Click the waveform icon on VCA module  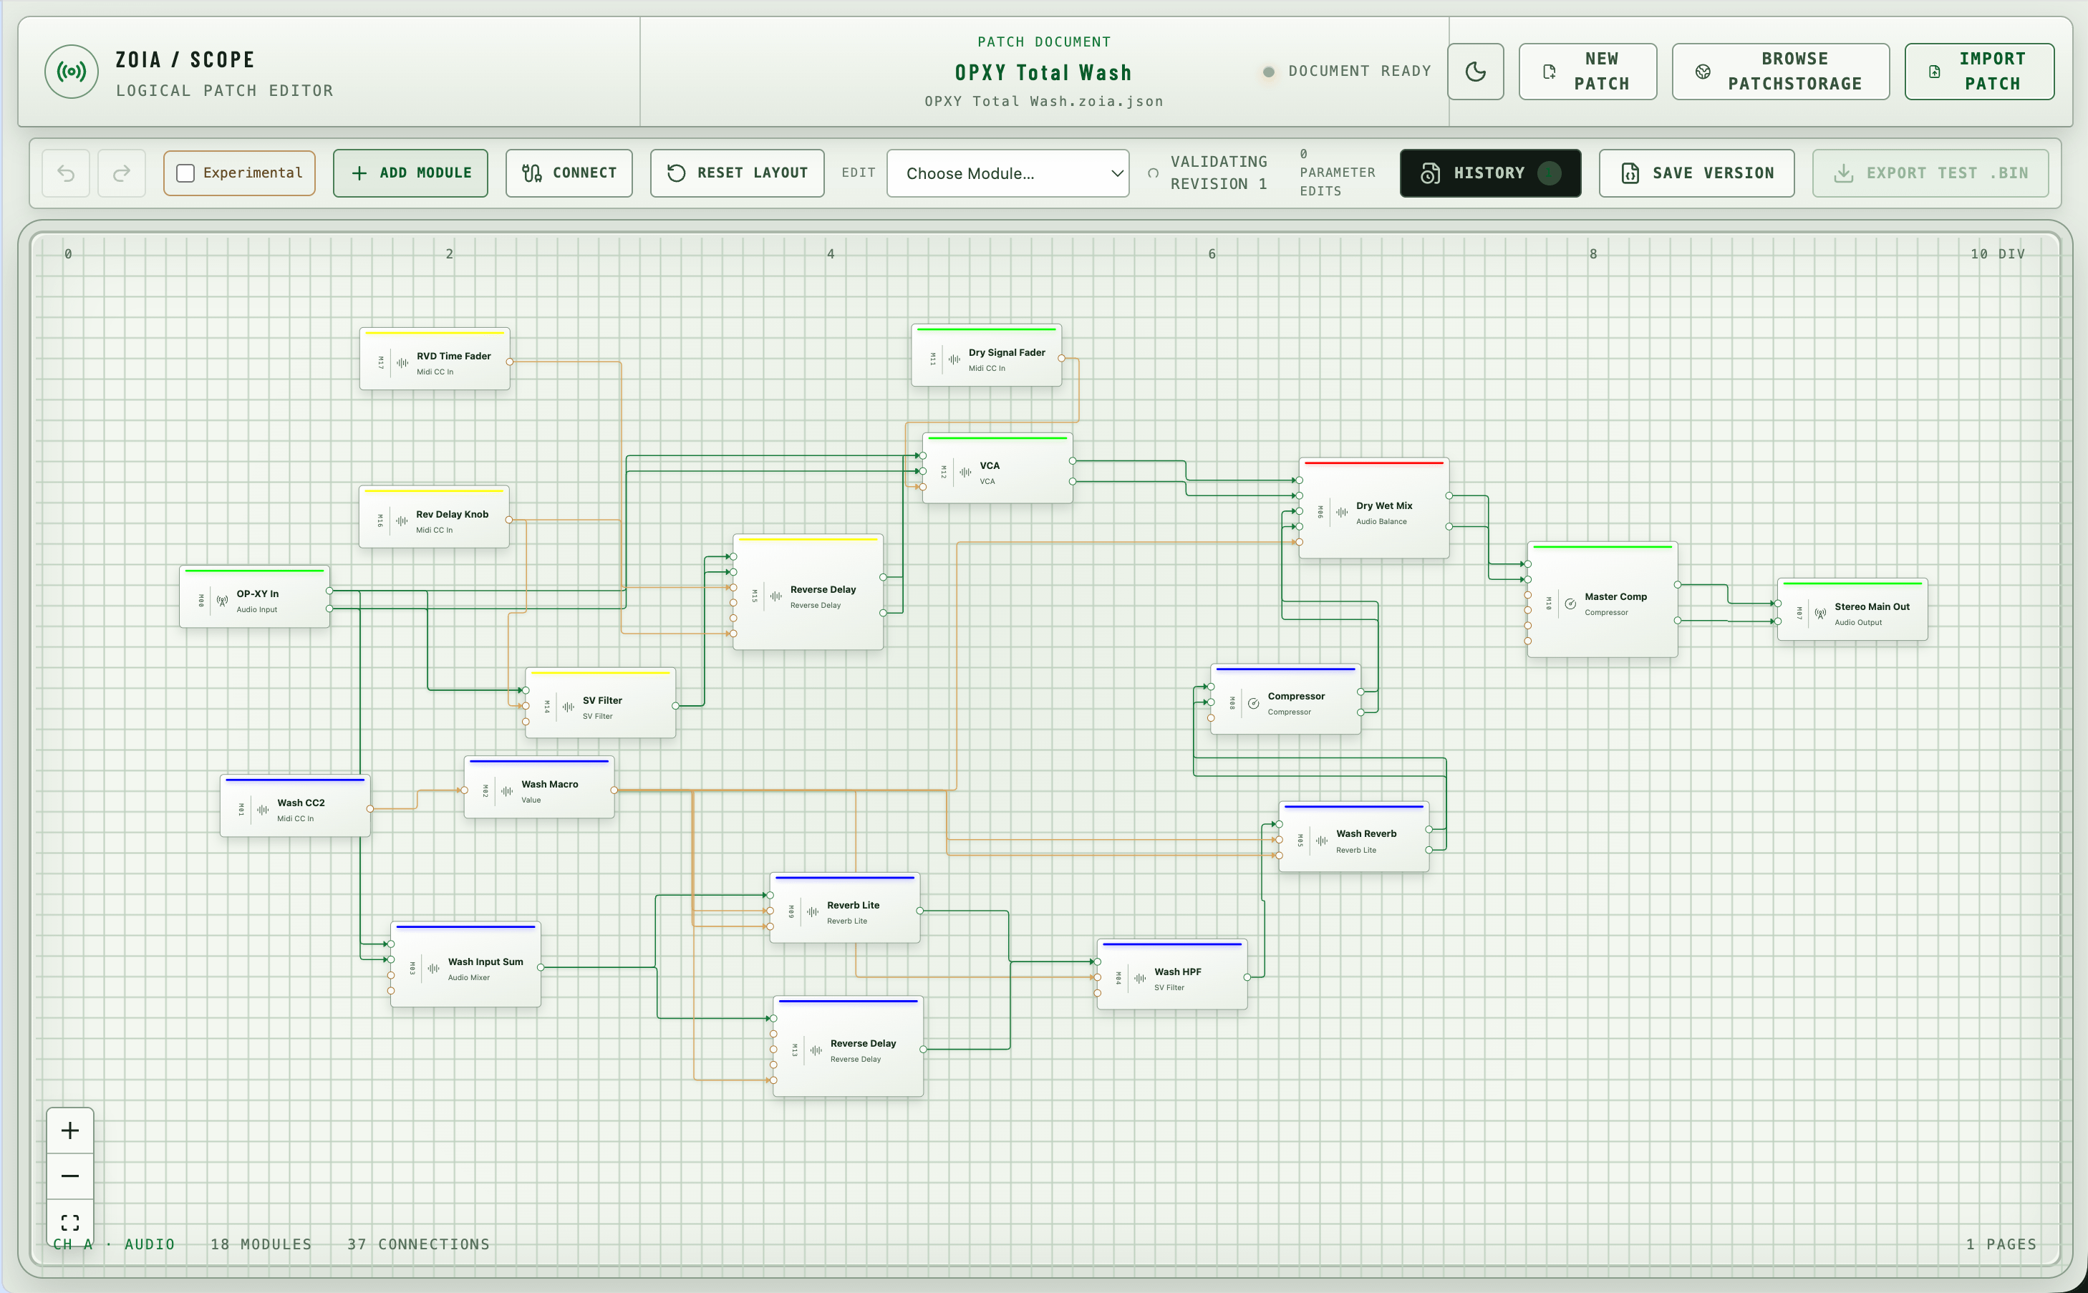[x=965, y=472]
